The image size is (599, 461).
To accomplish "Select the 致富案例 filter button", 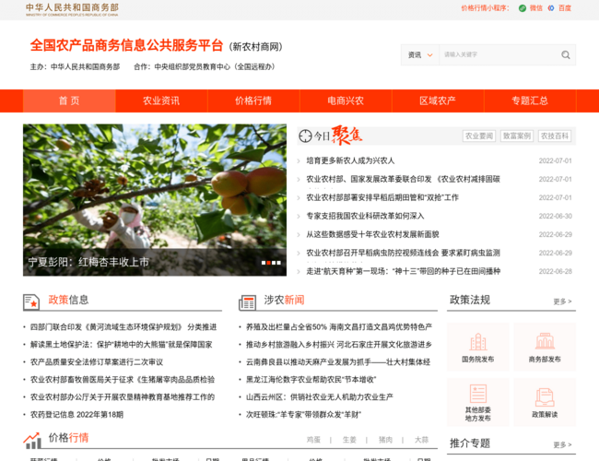I will coord(516,136).
